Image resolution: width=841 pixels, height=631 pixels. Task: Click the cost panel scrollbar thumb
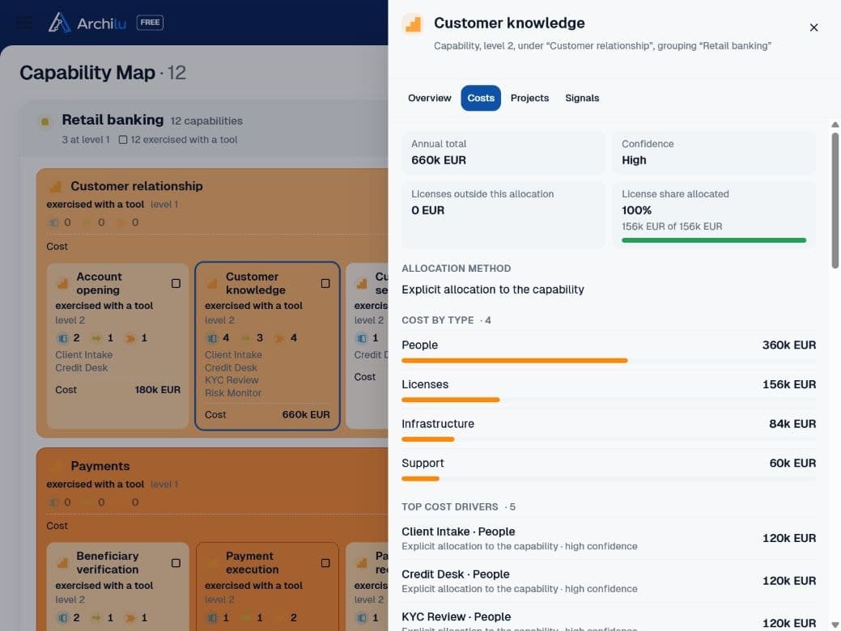click(x=835, y=201)
